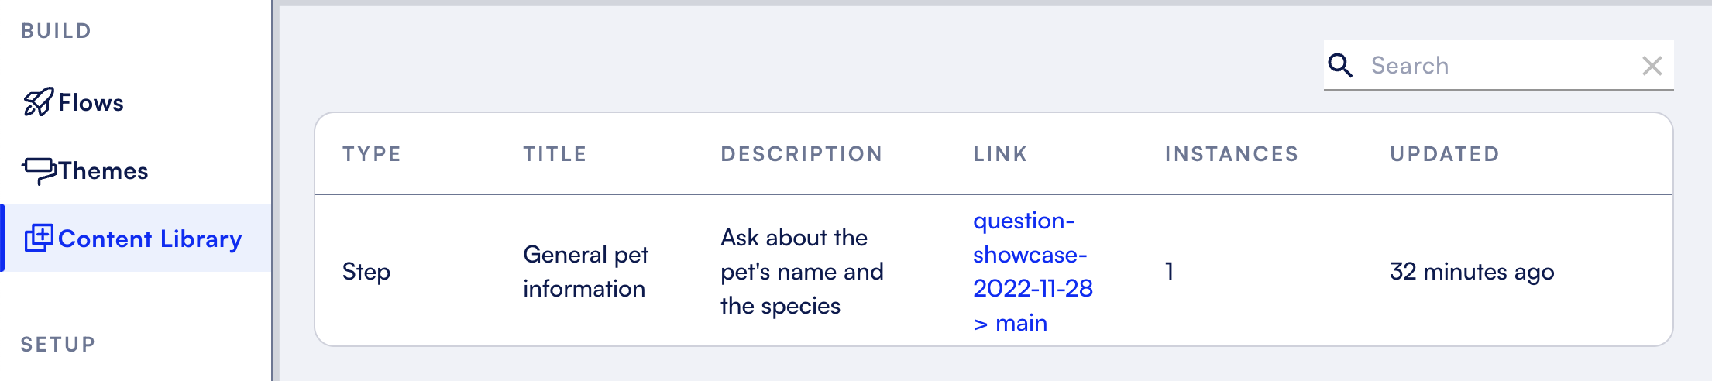Sort by the Updated column header
This screenshot has width=1712, height=381.
(1444, 154)
